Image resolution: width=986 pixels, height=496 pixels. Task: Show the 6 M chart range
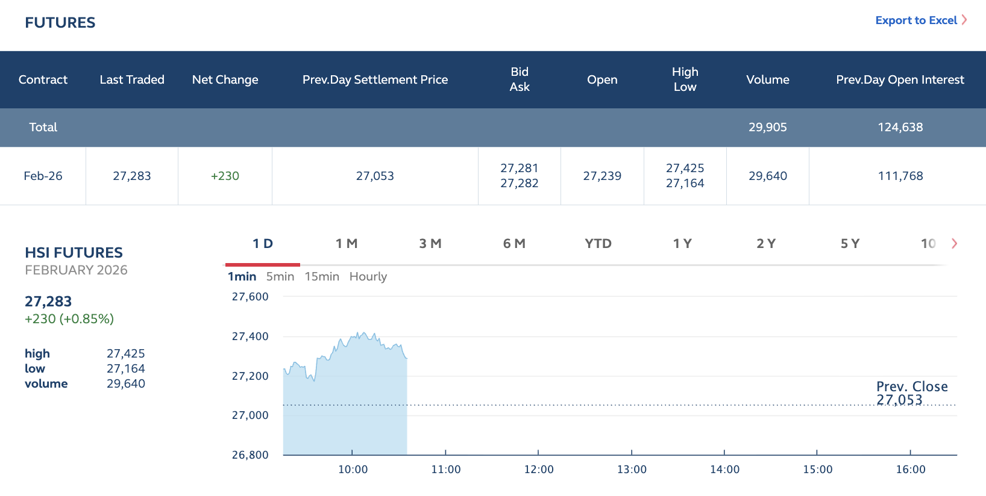514,244
